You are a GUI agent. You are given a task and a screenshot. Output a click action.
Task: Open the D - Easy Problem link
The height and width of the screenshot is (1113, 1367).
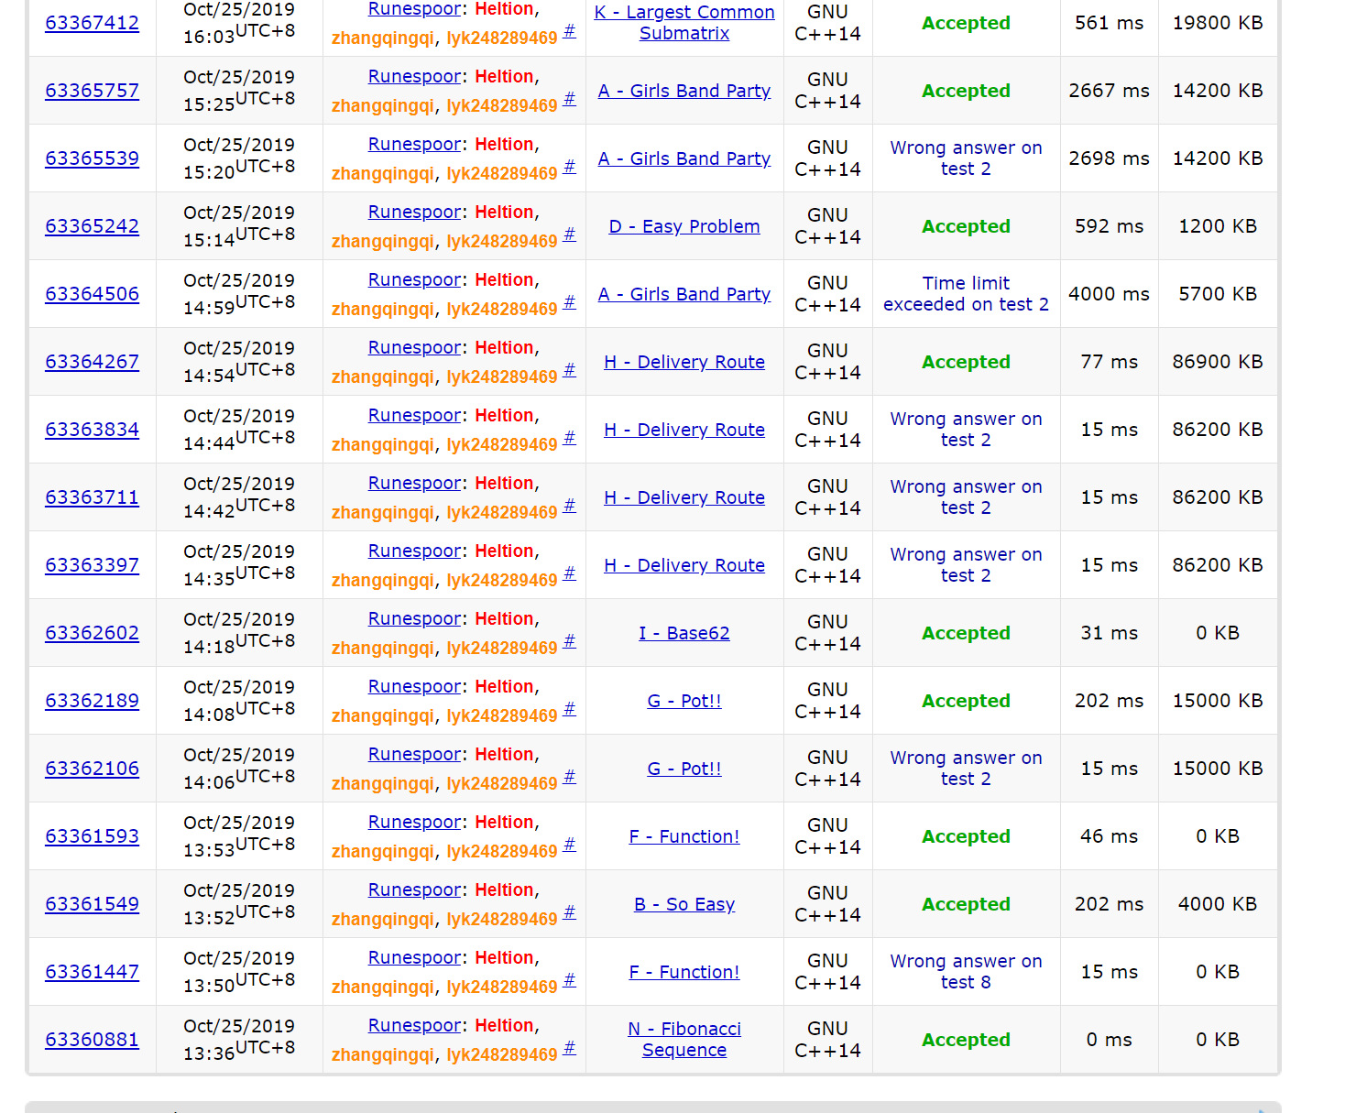[683, 226]
